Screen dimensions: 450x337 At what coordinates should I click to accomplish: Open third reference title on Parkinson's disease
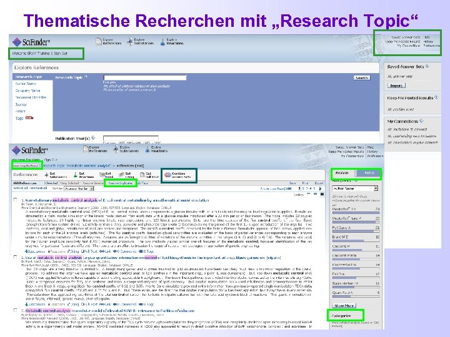tap(110, 310)
